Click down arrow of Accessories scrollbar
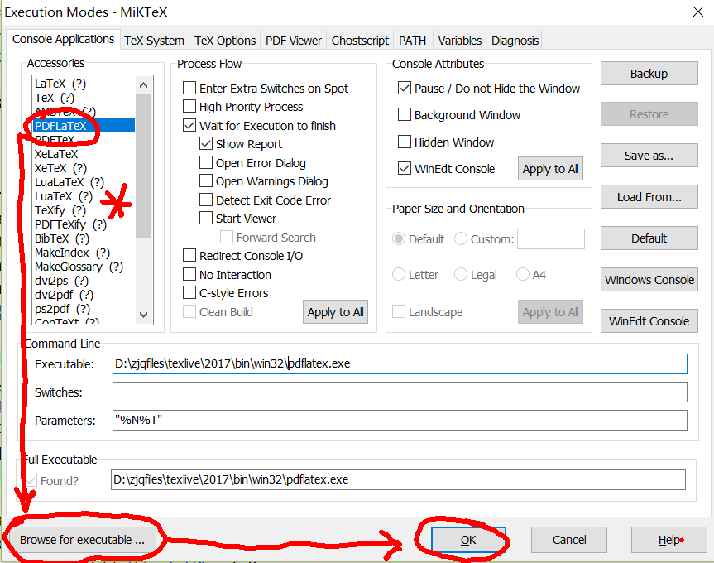 click(x=144, y=315)
